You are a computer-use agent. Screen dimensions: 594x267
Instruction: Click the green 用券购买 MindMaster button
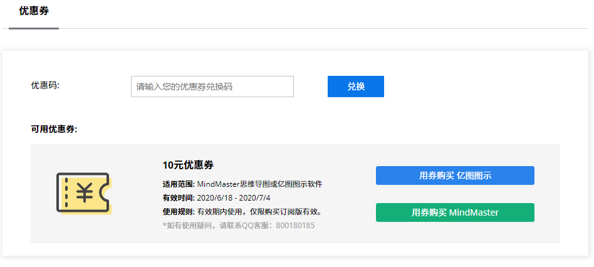click(x=455, y=212)
